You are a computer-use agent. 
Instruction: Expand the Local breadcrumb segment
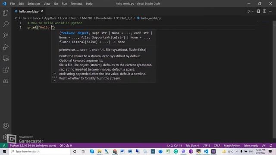coord(63,18)
